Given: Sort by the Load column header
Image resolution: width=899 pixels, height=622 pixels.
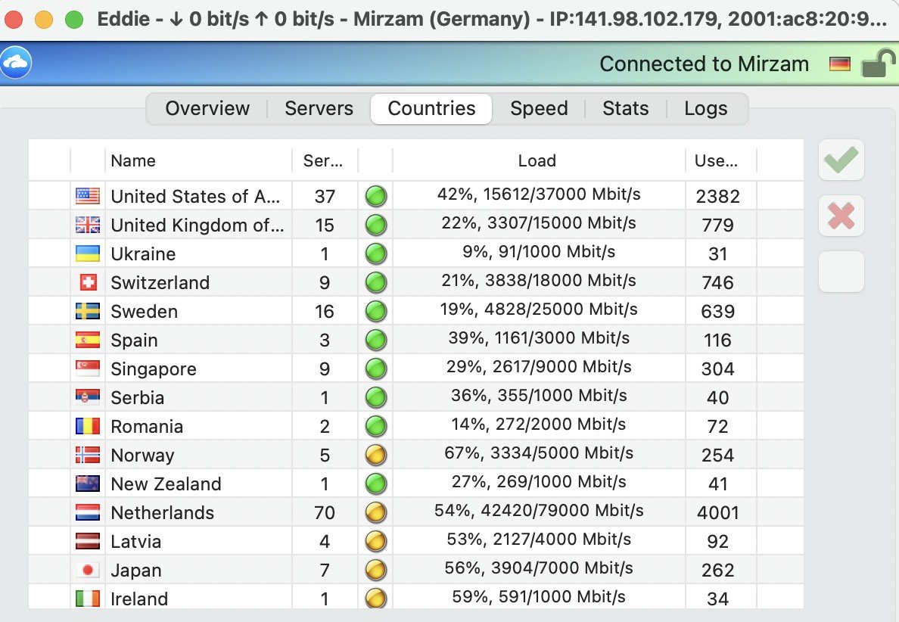Looking at the screenshot, I should pyautogui.click(x=537, y=160).
